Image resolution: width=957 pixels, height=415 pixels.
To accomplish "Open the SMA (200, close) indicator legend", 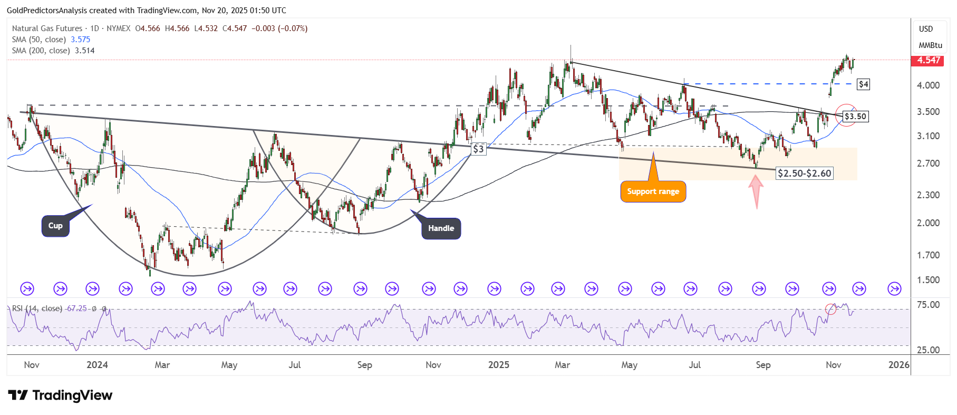I will pos(41,51).
